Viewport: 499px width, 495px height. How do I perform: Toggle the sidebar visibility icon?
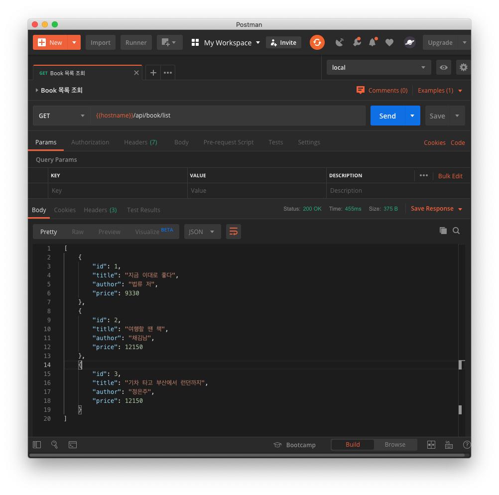(x=37, y=445)
